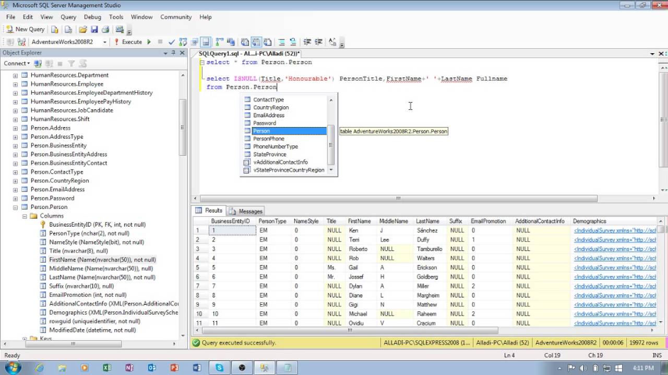The height and width of the screenshot is (375, 668).
Task: Toggle the IntelliSense Enabled icon
Action: (x=206, y=42)
